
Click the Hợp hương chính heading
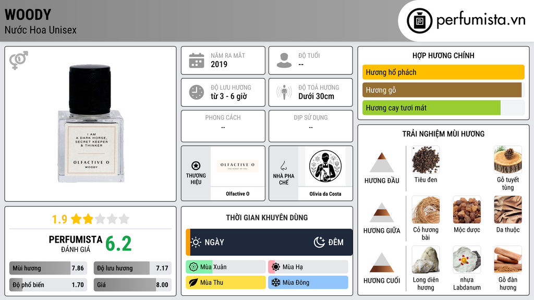tap(443, 55)
